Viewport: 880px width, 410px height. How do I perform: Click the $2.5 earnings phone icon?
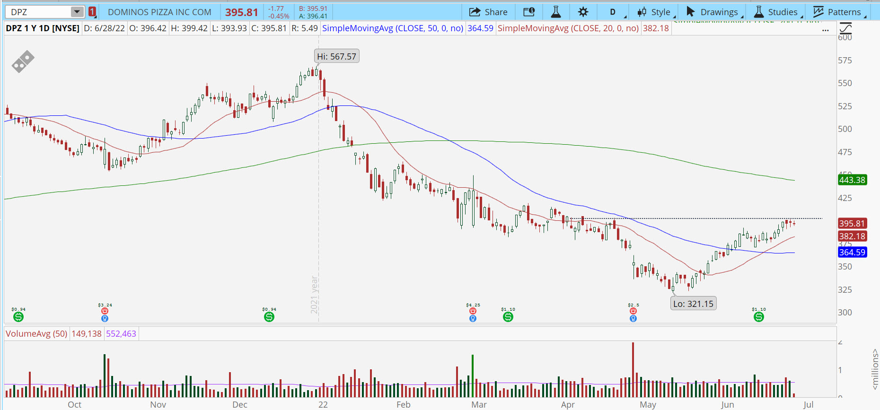(634, 311)
